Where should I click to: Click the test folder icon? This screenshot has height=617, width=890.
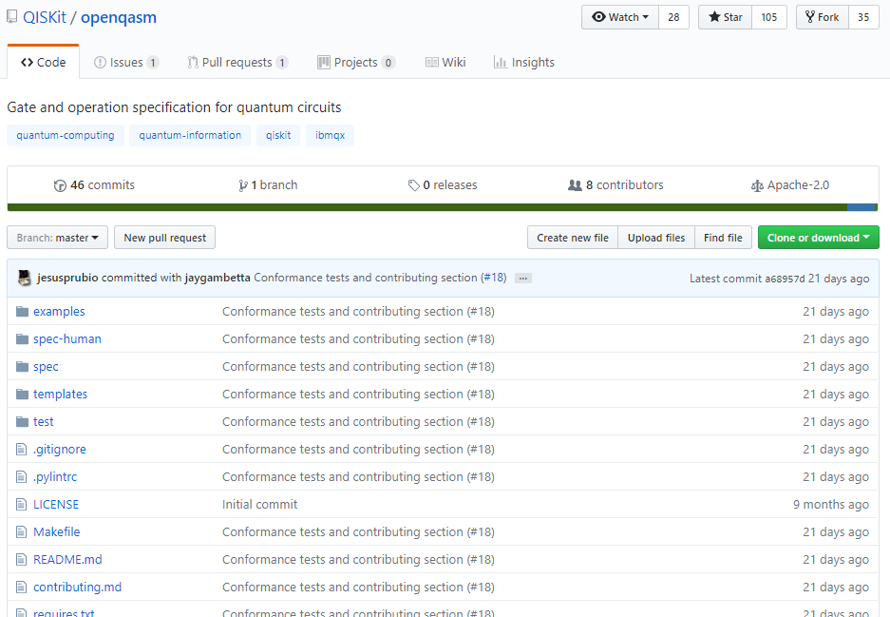(22, 421)
